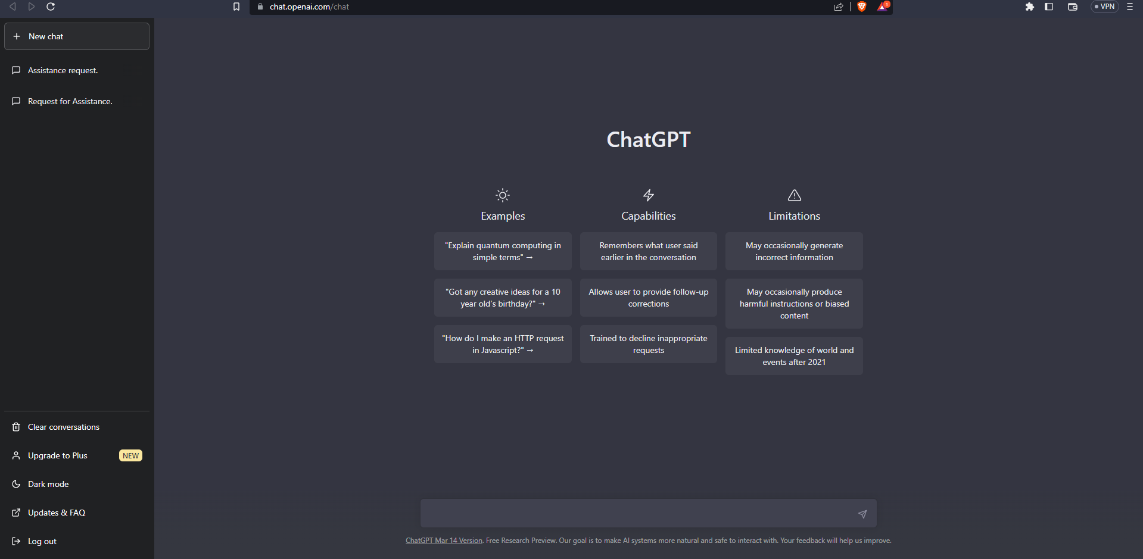Click the ChatGPT heading text
Viewport: 1143px width, 559px height.
[649, 139]
